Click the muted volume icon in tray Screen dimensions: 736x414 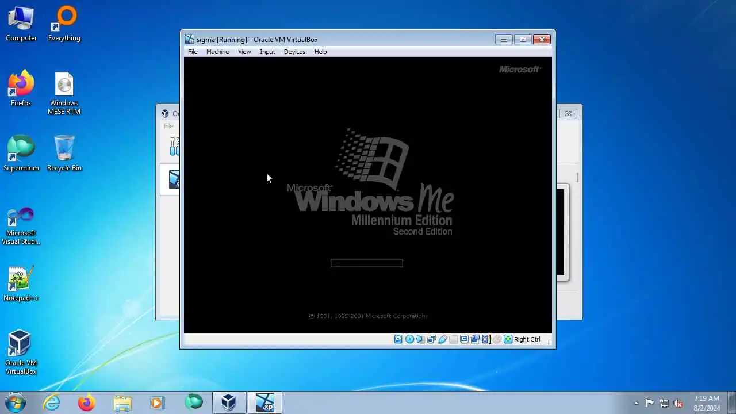[x=678, y=403]
